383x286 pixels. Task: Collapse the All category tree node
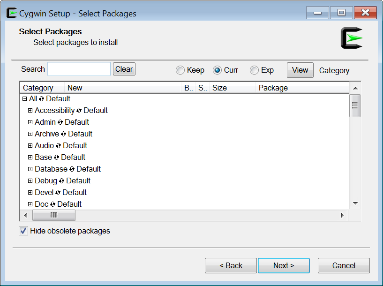tap(24, 99)
